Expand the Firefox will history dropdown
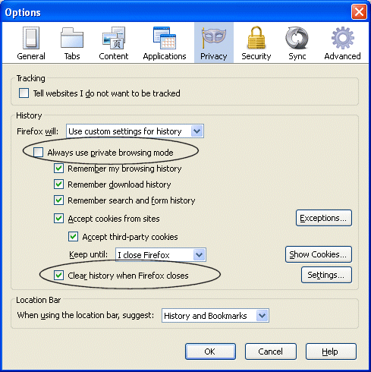The height and width of the screenshot is (372, 371). [x=135, y=131]
